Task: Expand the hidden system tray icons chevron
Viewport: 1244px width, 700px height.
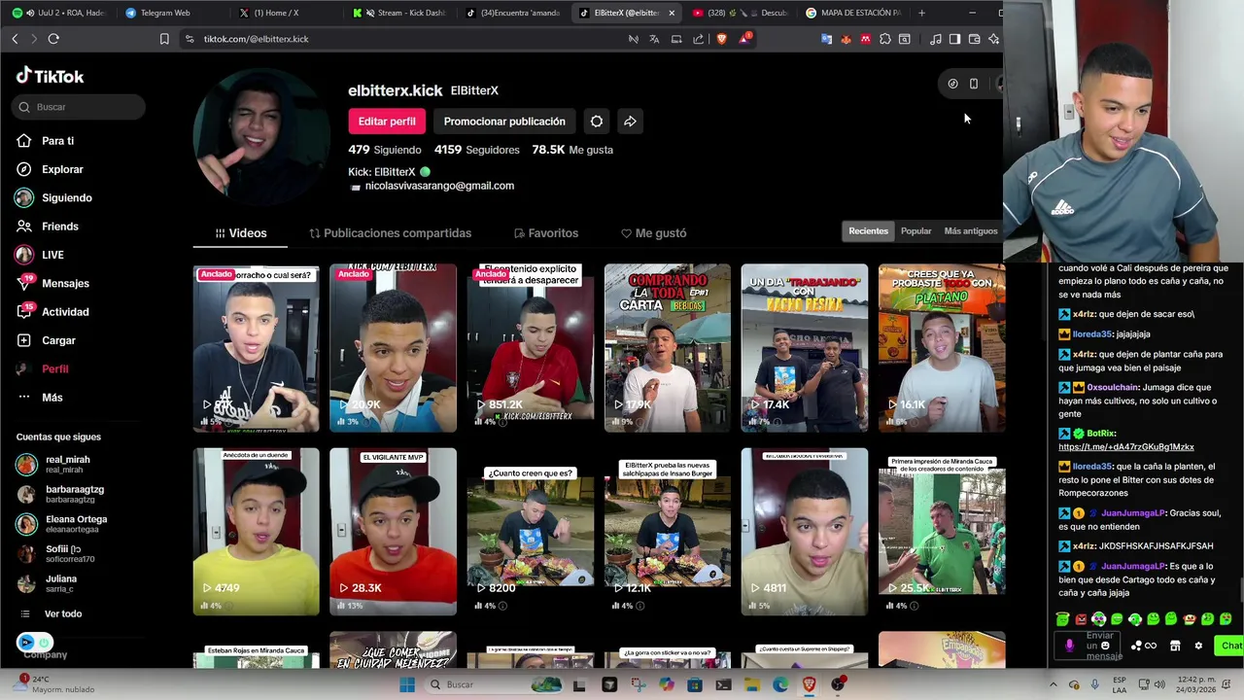Action: 1053,684
